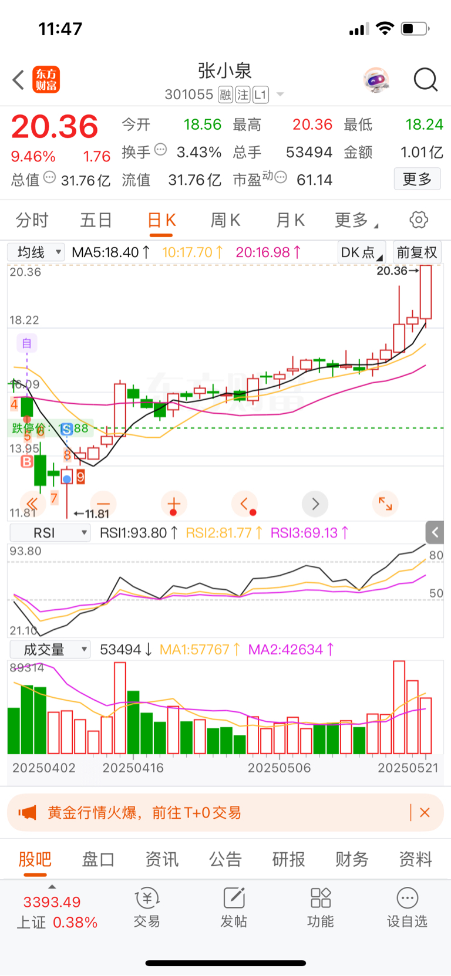The height and width of the screenshot is (976, 451).
Task: Toggle the DK点 indicator
Action: (362, 252)
